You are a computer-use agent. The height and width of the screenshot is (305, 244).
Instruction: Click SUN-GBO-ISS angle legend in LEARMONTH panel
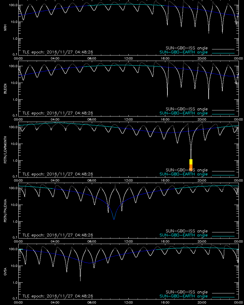pos(187,170)
